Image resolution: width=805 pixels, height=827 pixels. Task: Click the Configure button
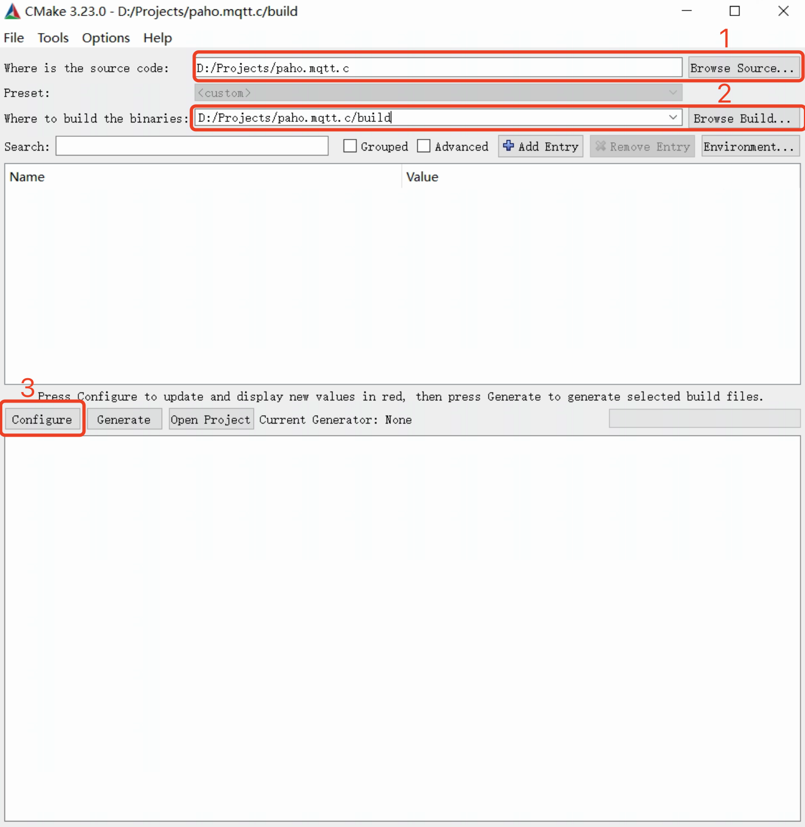[42, 419]
